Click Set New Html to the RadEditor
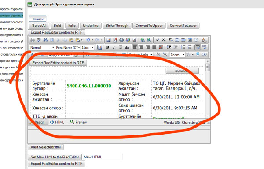 click(x=55, y=157)
